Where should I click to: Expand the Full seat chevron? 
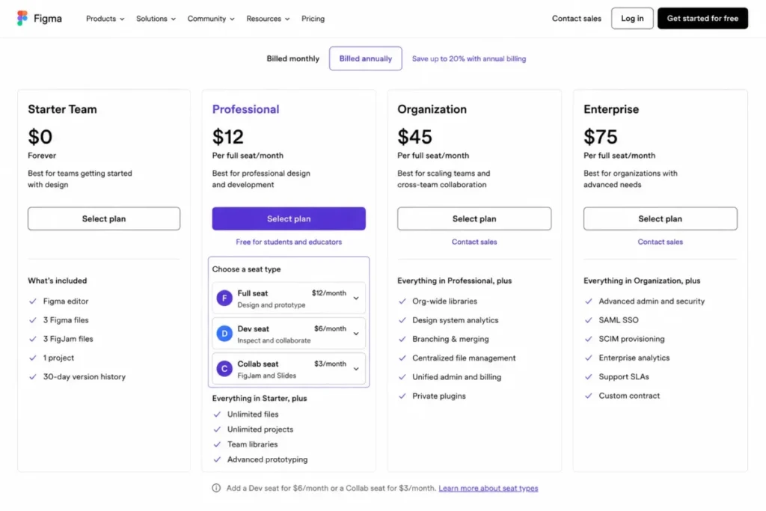(x=356, y=298)
